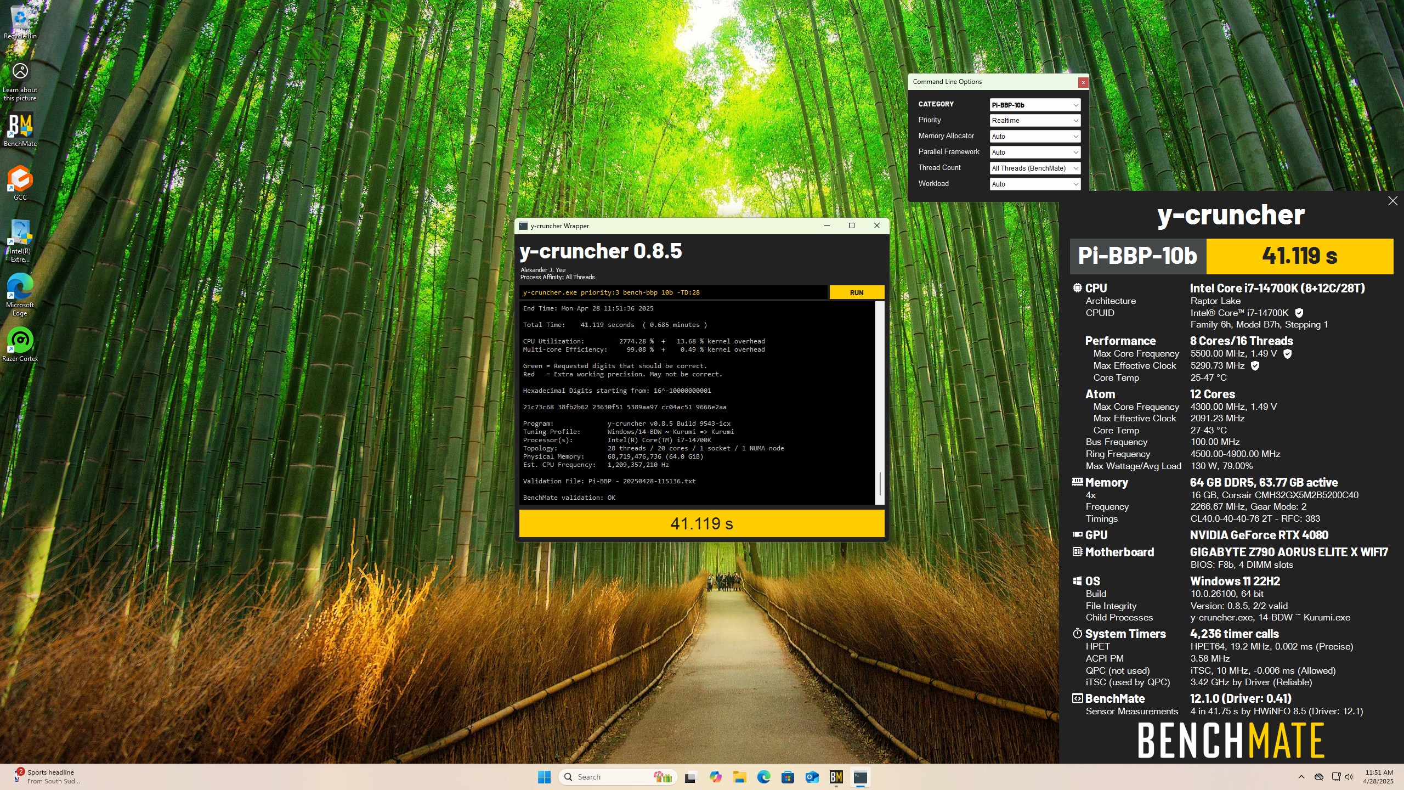Switch to the y-cruncher console on the taskbar
This screenshot has height=790, width=1404.
860,777
